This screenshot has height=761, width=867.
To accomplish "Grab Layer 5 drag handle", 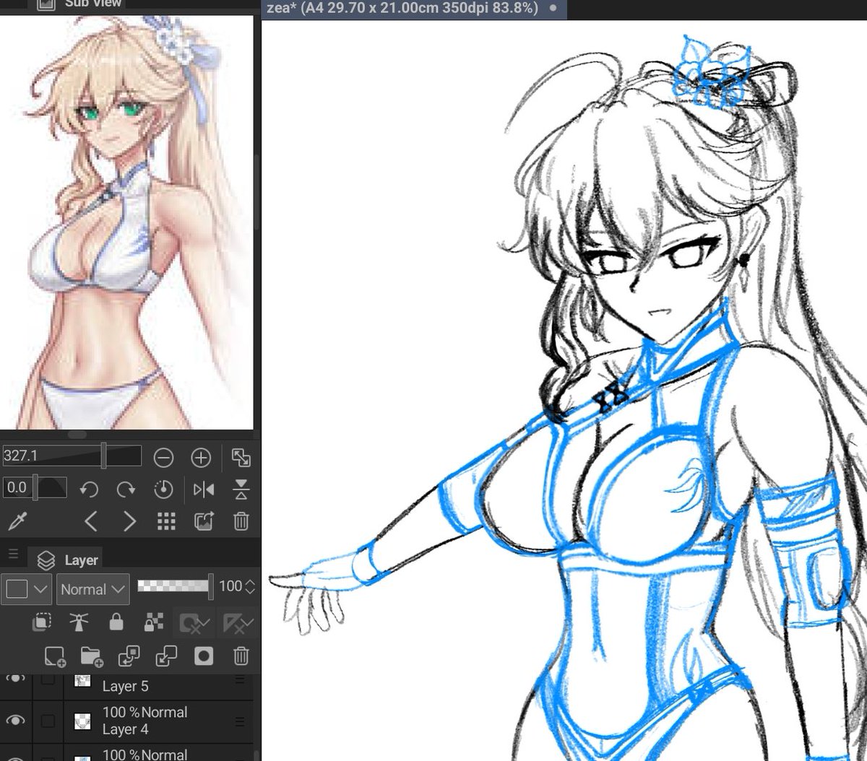I will click(x=240, y=680).
